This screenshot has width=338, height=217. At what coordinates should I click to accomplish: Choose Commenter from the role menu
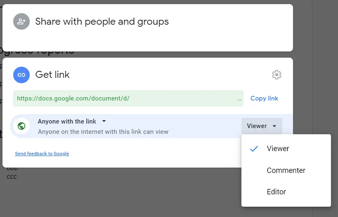coord(286,170)
